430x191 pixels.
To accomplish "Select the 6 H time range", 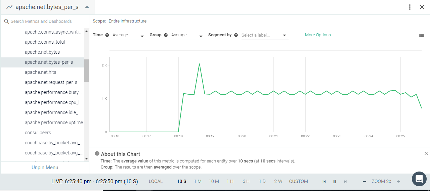I will (x=246, y=181).
